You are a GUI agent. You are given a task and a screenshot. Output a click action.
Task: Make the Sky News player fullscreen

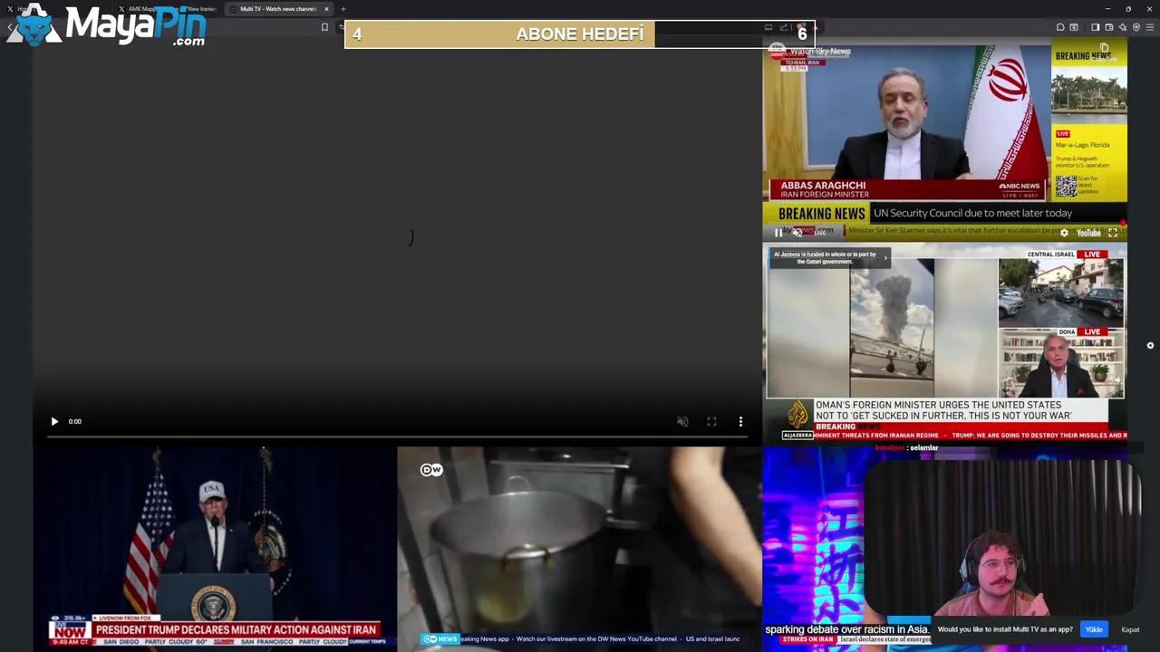click(1113, 233)
